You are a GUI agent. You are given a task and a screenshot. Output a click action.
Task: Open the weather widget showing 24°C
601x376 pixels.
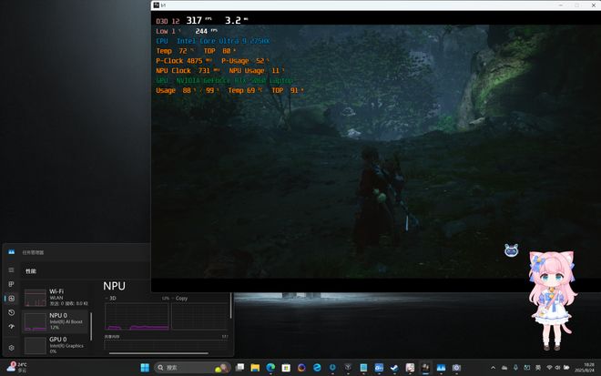16,368
